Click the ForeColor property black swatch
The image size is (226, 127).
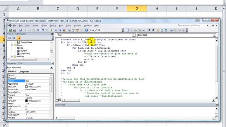[x=26, y=101]
